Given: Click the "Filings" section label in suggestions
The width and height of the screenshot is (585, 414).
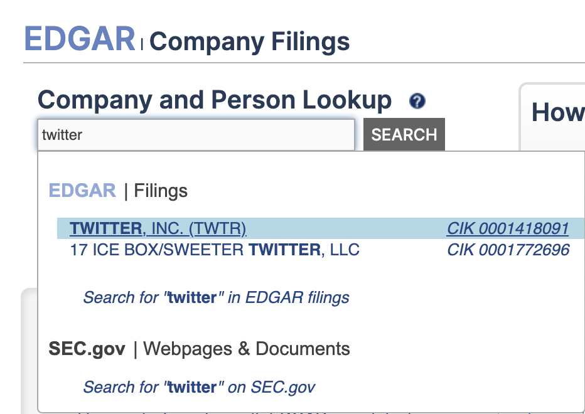Looking at the screenshot, I should 161,191.
